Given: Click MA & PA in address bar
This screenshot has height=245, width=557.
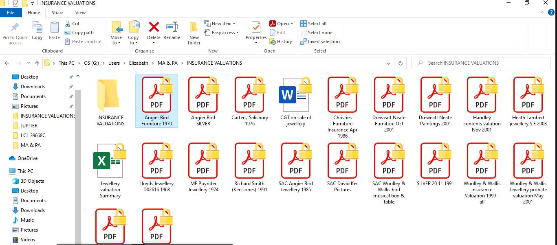Looking at the screenshot, I should pos(168,63).
